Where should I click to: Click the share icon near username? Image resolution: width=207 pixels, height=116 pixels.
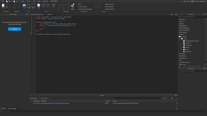(x=194, y=1)
